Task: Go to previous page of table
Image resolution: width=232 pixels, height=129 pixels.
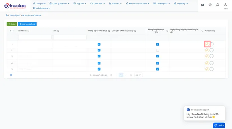Action: coord(116,75)
